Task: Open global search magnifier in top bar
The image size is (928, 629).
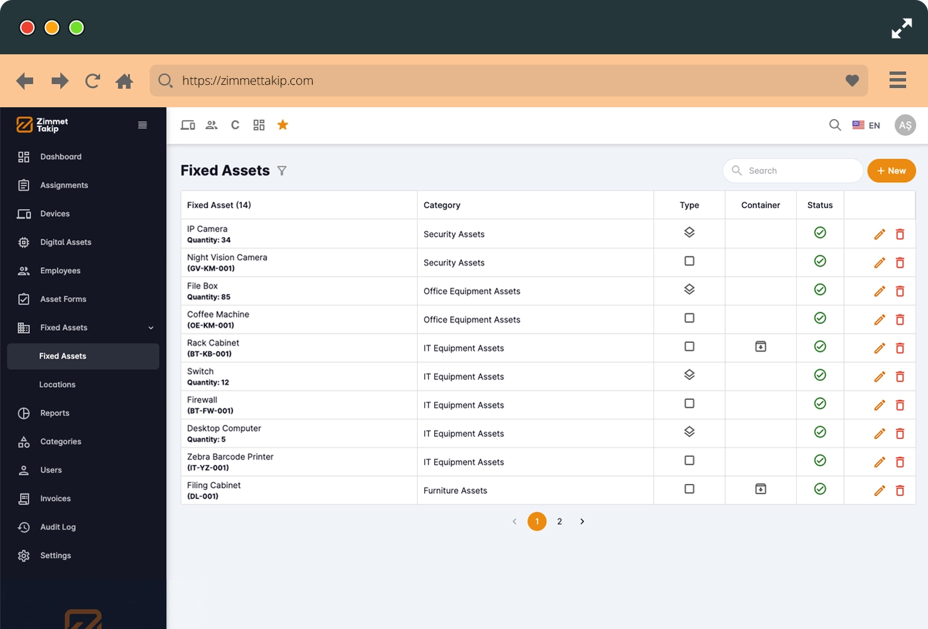Action: click(835, 125)
